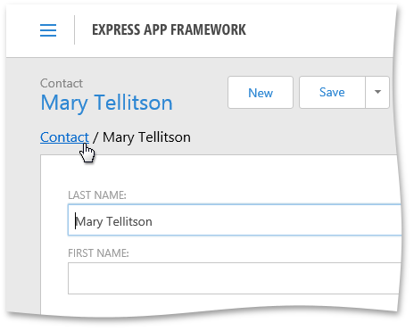Click the LAST NAME label

point(97,195)
